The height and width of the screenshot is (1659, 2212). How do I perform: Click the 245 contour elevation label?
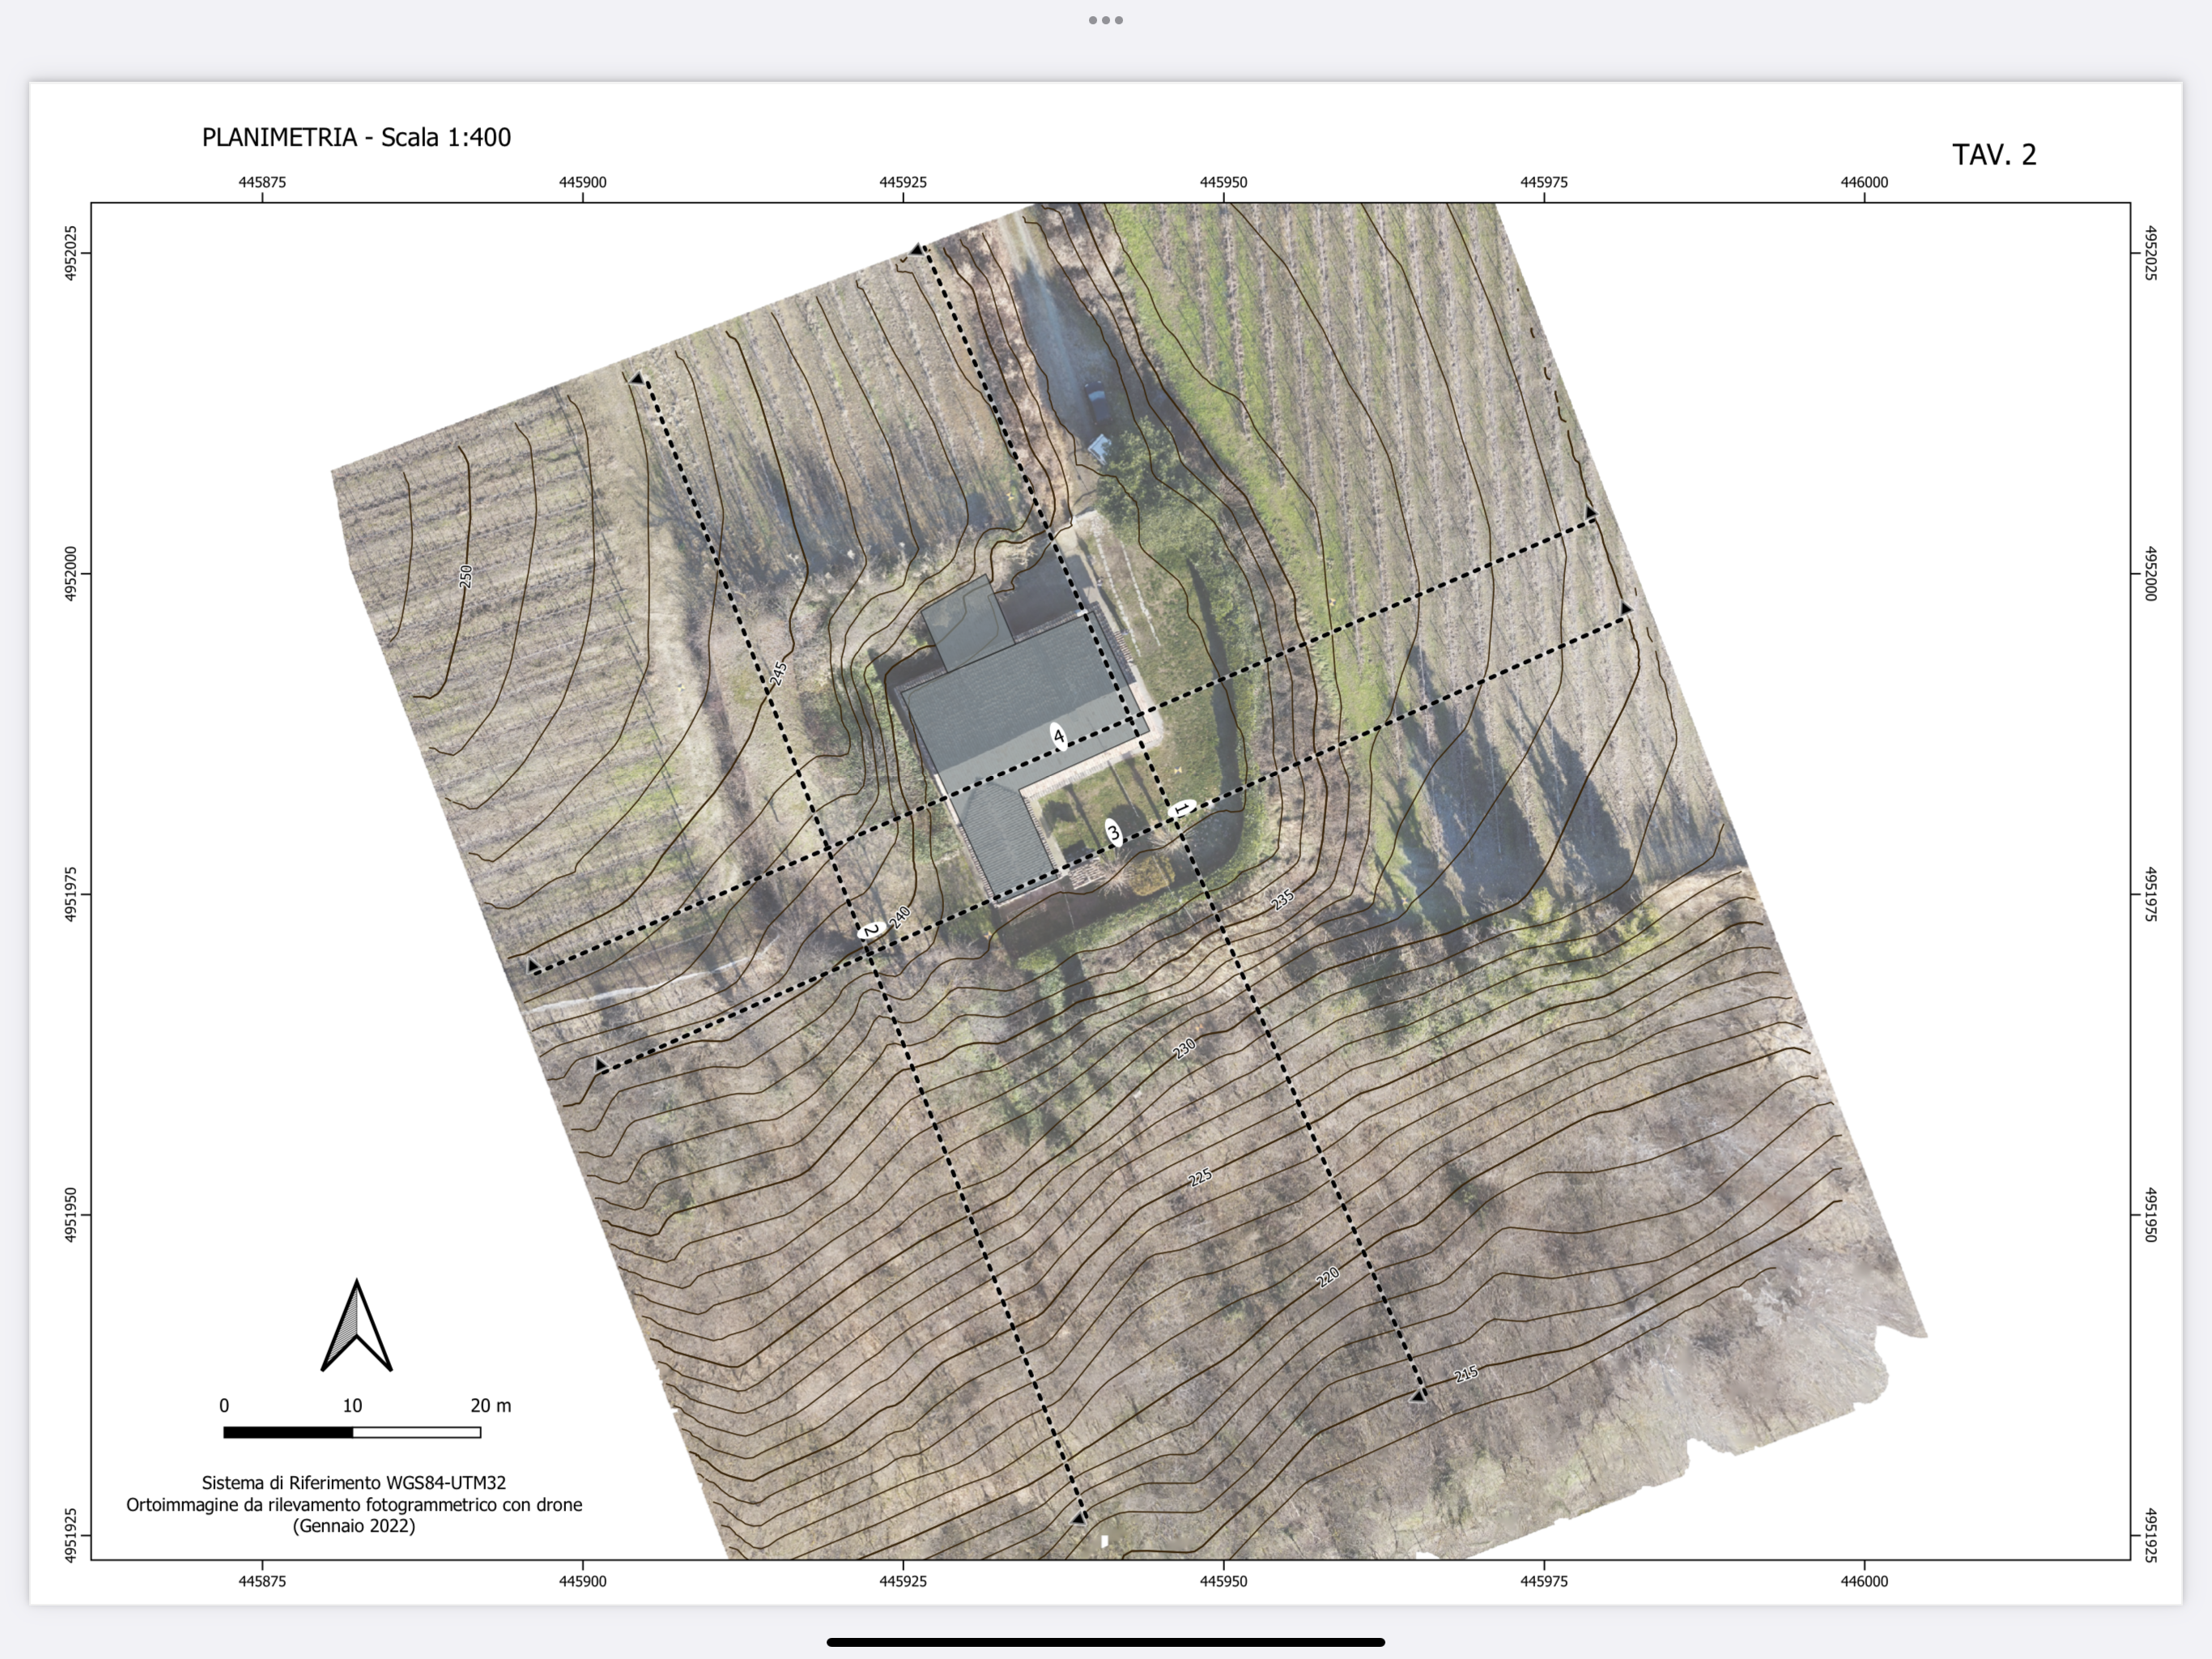coord(778,673)
